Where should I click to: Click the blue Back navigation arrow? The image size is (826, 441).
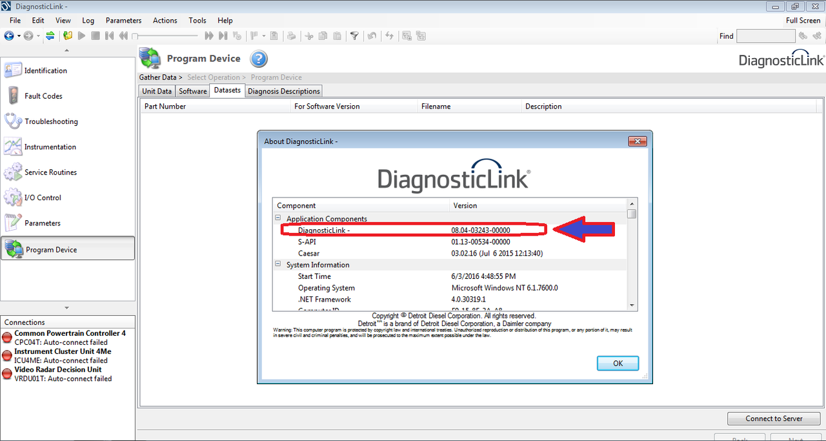pos(9,36)
